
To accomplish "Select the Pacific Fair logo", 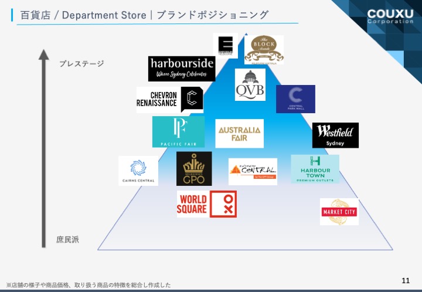I will coord(178,132).
